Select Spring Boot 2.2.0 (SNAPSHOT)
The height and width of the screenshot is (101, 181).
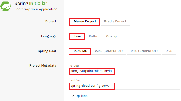(x=109, y=51)
